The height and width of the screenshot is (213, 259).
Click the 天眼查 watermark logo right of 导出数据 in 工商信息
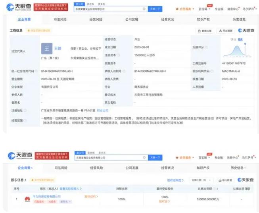(246, 31)
